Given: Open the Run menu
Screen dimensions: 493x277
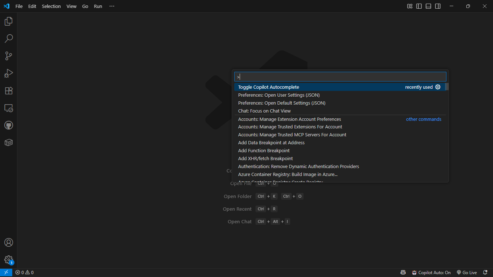Looking at the screenshot, I should pyautogui.click(x=98, y=6).
